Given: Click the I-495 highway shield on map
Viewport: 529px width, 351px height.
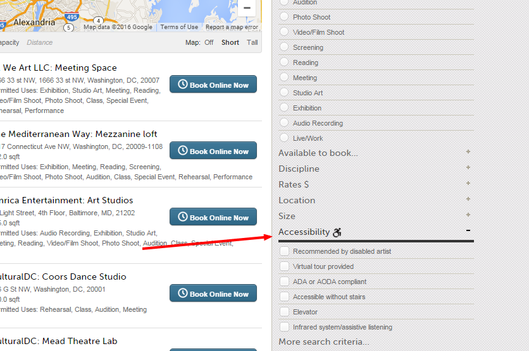Looking at the screenshot, I should coord(72,16).
